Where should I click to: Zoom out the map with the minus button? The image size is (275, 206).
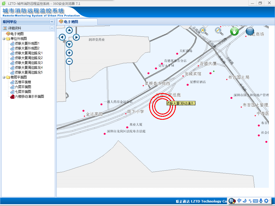(x=69, y=61)
